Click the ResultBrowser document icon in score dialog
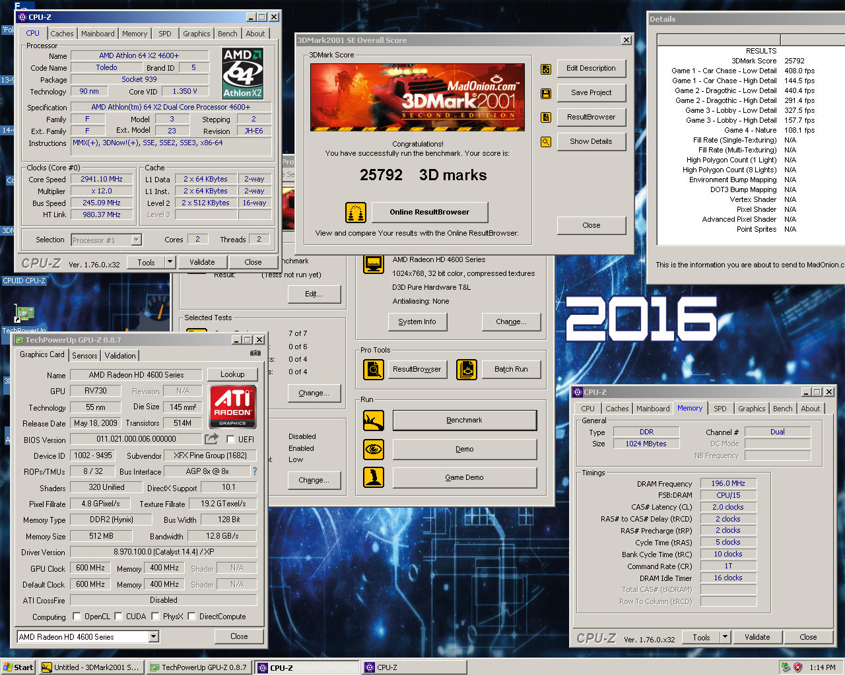This screenshot has height=676, width=845. click(x=546, y=118)
